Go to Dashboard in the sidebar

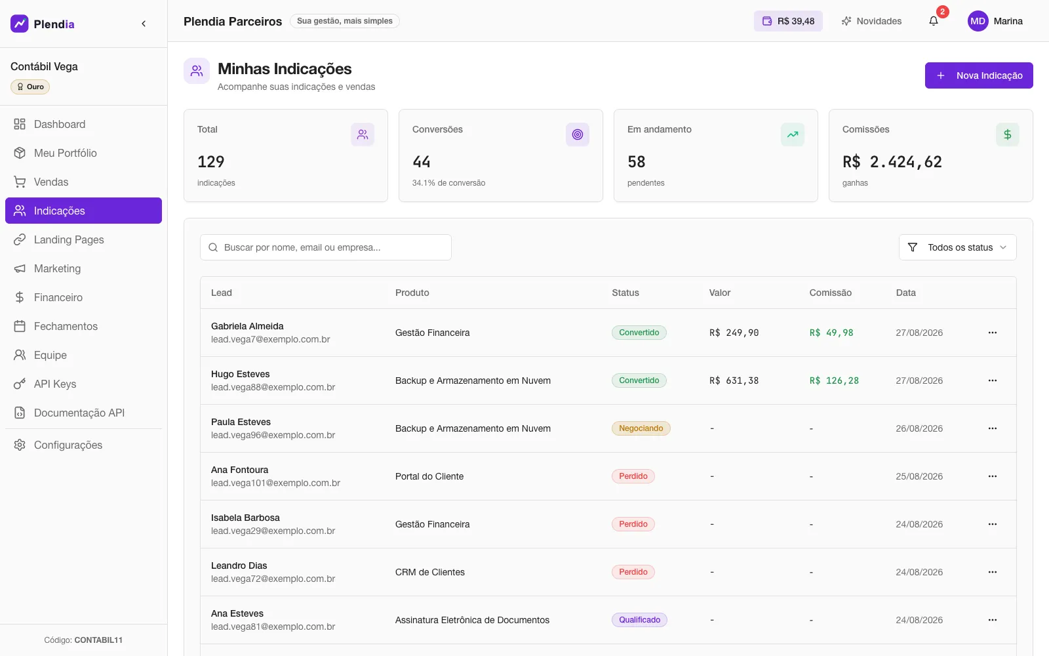(83, 124)
